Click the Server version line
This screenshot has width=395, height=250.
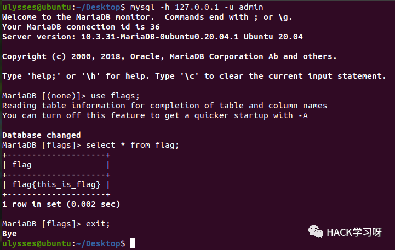coord(152,37)
